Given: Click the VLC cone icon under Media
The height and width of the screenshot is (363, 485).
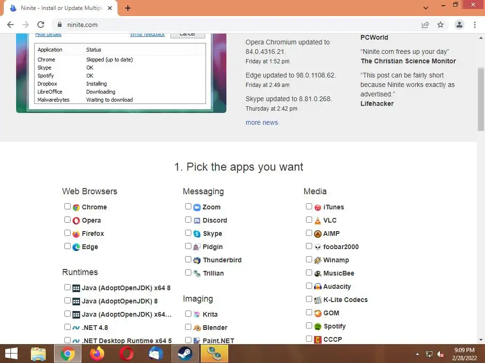Looking at the screenshot, I should click(318, 221).
